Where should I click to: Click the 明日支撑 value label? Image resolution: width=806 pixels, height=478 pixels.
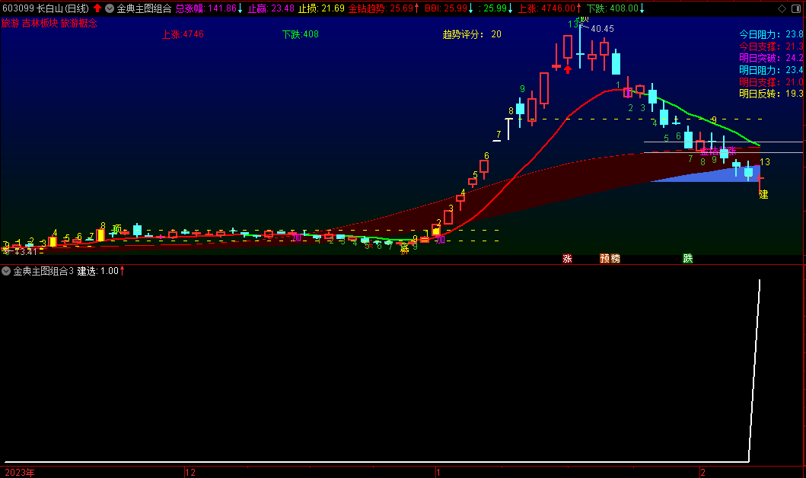(x=771, y=81)
